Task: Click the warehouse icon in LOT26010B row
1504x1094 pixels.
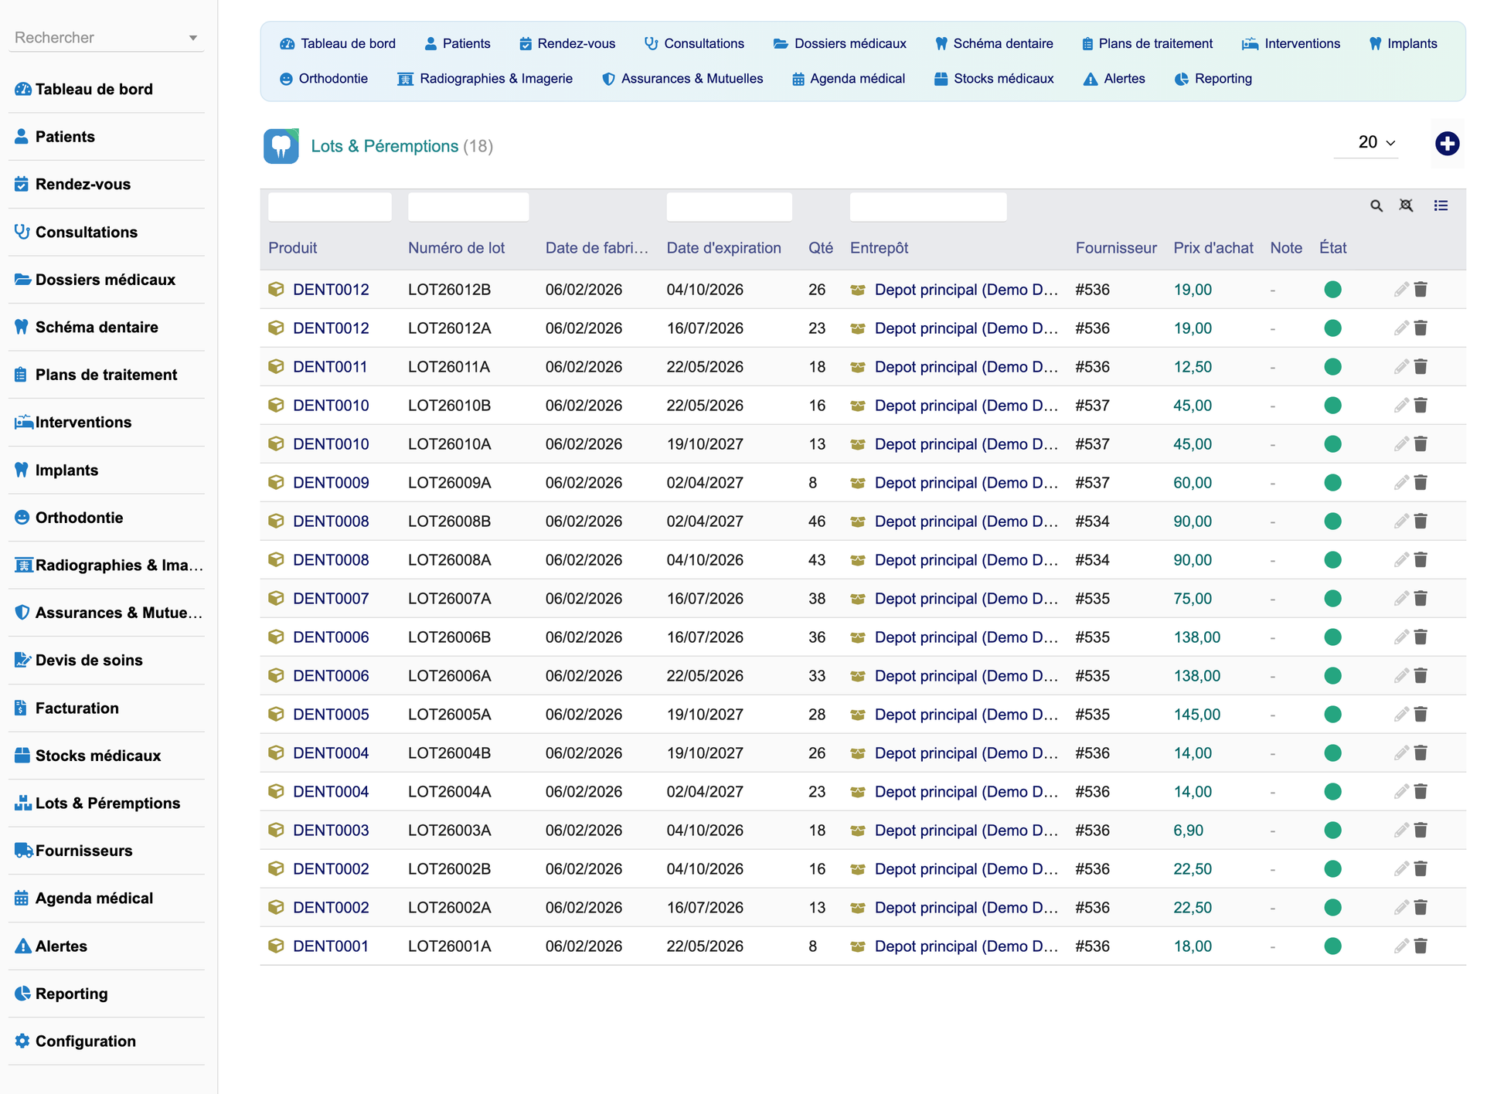Action: pos(857,406)
